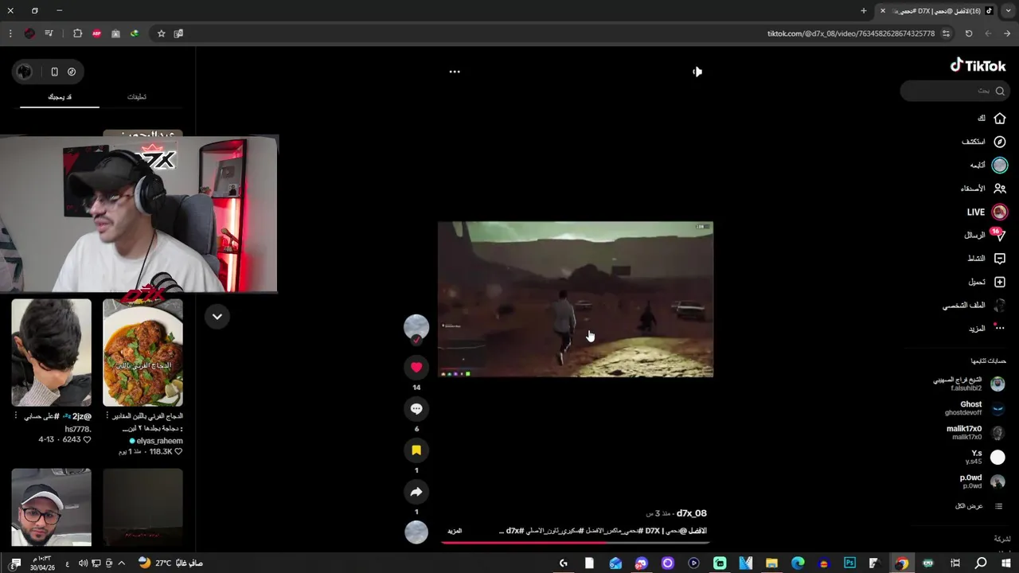Open the For You home icon
The width and height of the screenshot is (1019, 573).
pyautogui.click(x=1000, y=118)
